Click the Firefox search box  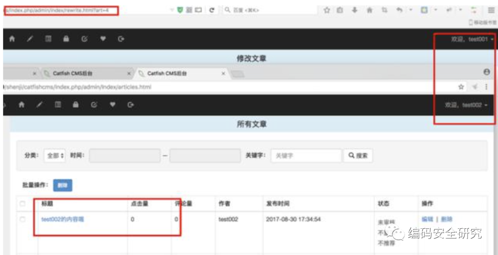click(270, 10)
